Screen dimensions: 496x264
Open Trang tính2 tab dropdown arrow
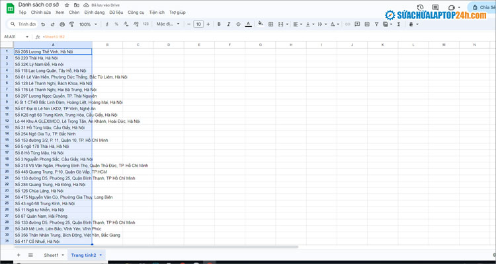101,255
